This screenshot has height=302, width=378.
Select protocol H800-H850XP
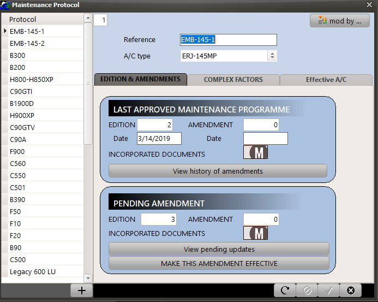click(46, 79)
